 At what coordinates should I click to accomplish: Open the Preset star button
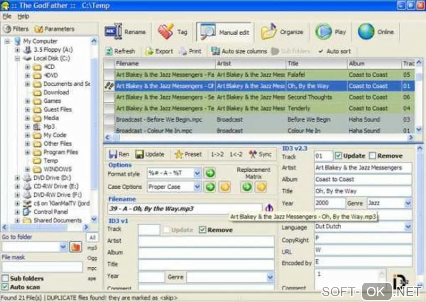click(188, 155)
